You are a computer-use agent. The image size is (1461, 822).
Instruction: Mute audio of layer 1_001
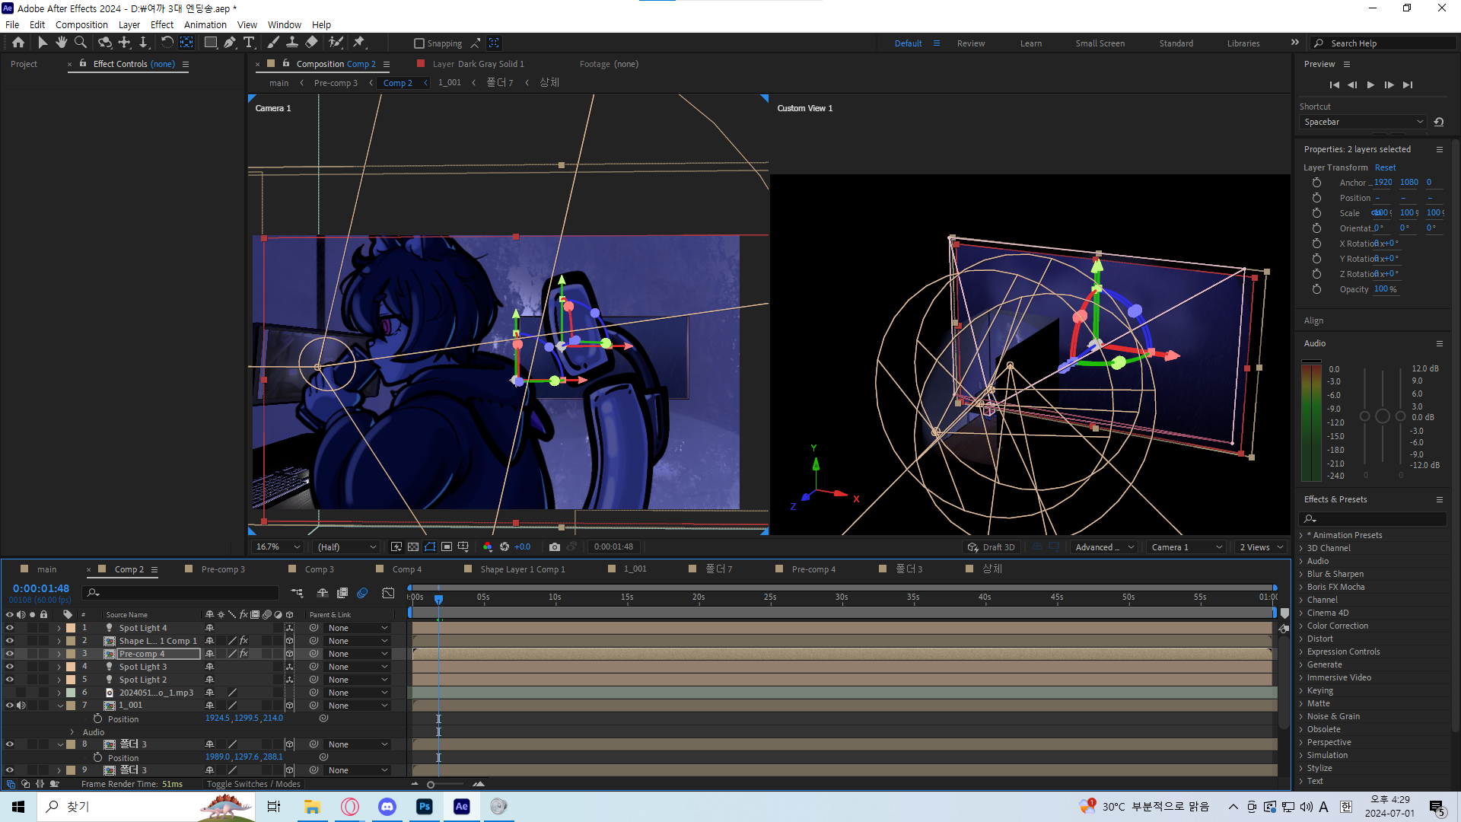pos(21,706)
